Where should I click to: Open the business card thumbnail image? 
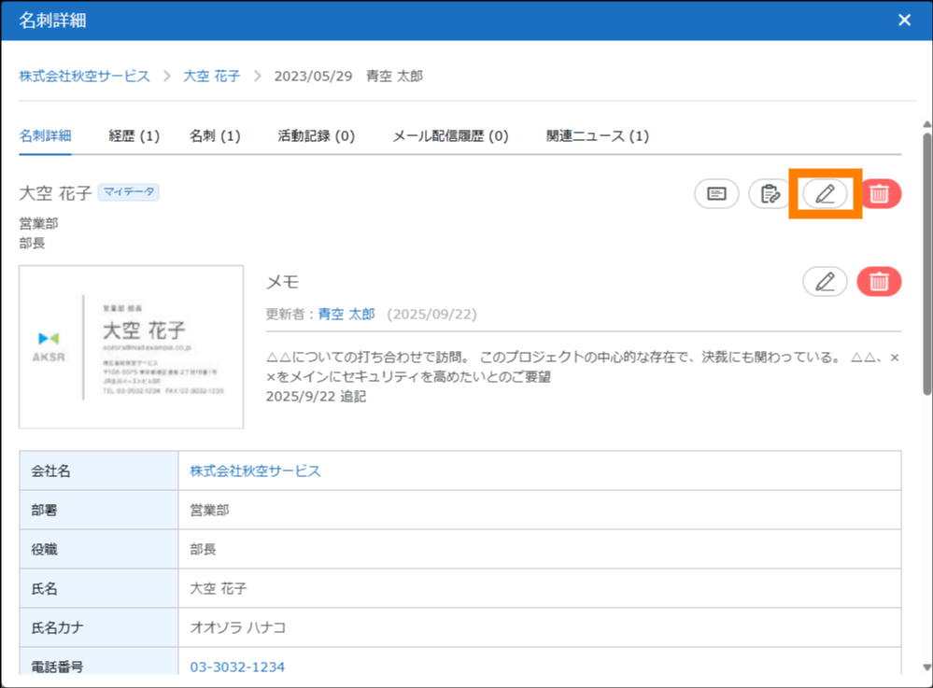tap(131, 347)
